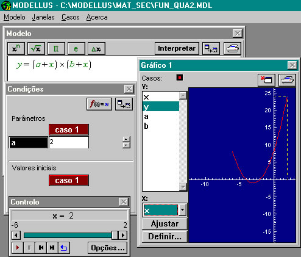Insert delta x rate symbol
301x257 pixels.
(96, 49)
